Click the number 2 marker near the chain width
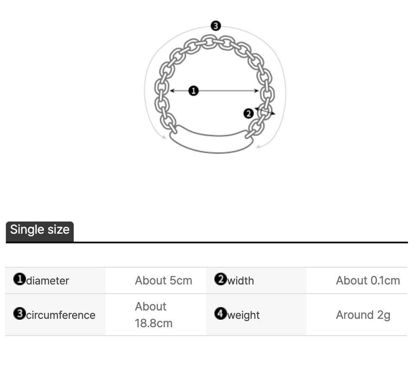The image size is (418, 365). click(x=249, y=113)
